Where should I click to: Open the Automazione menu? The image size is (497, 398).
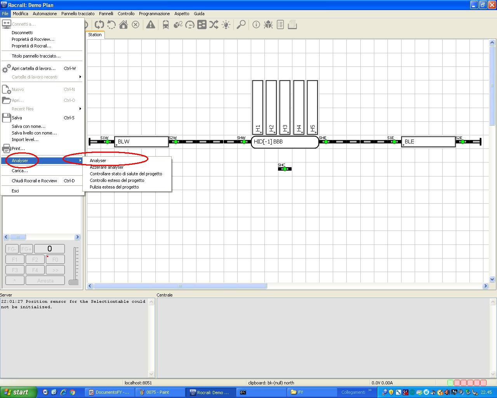(x=45, y=14)
